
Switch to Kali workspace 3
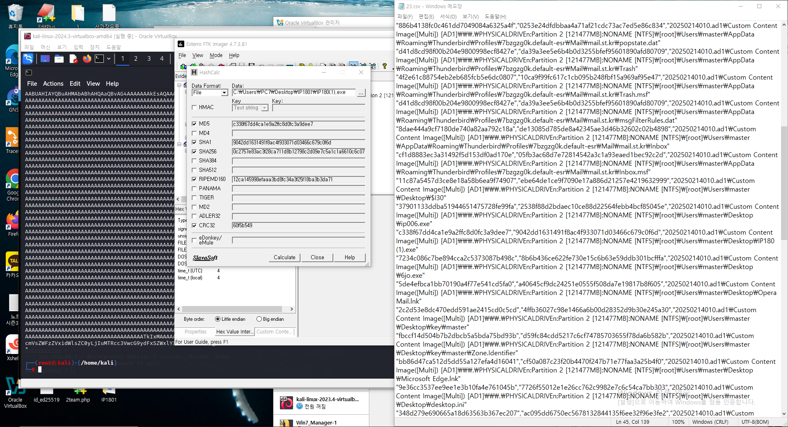click(x=149, y=59)
